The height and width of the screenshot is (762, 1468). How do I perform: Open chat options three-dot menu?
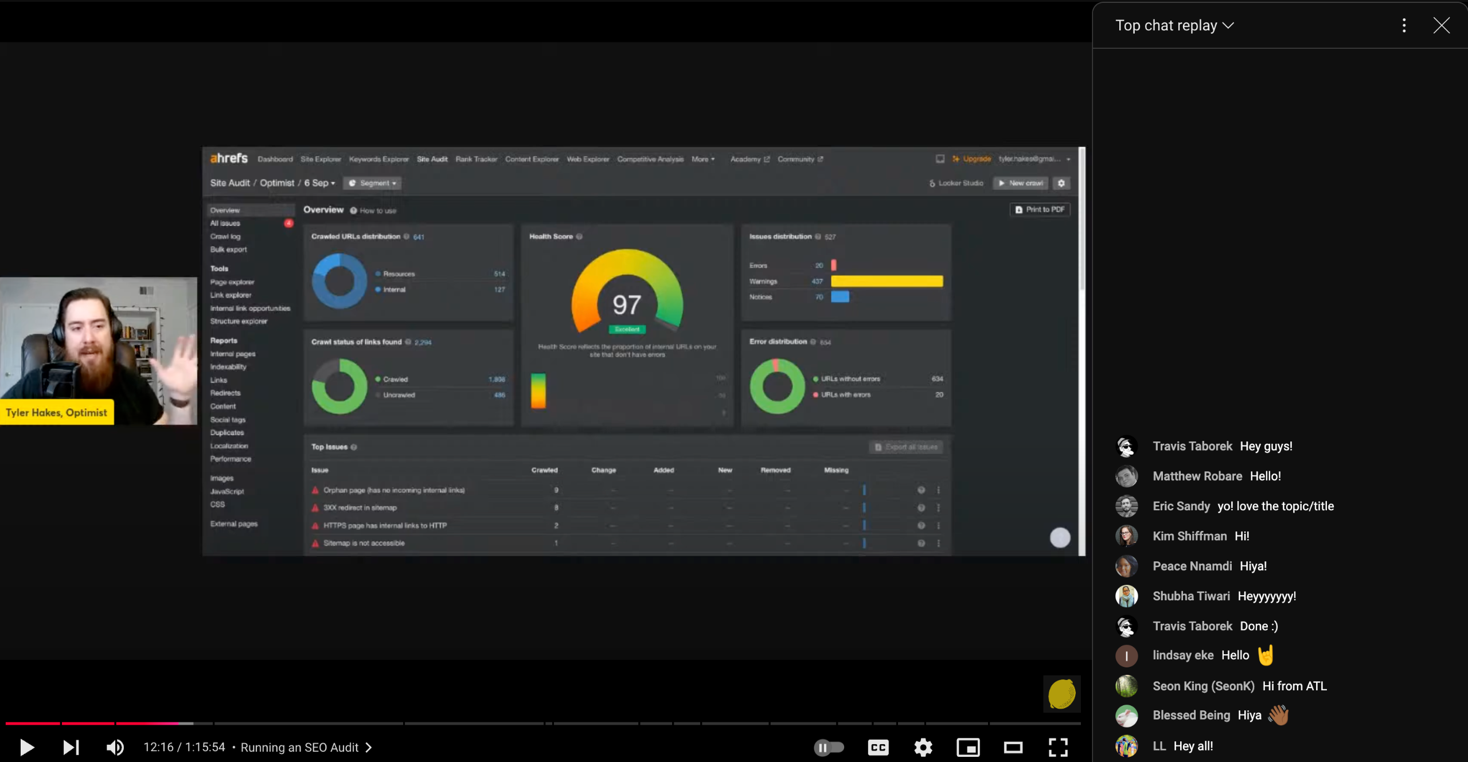[x=1404, y=25]
